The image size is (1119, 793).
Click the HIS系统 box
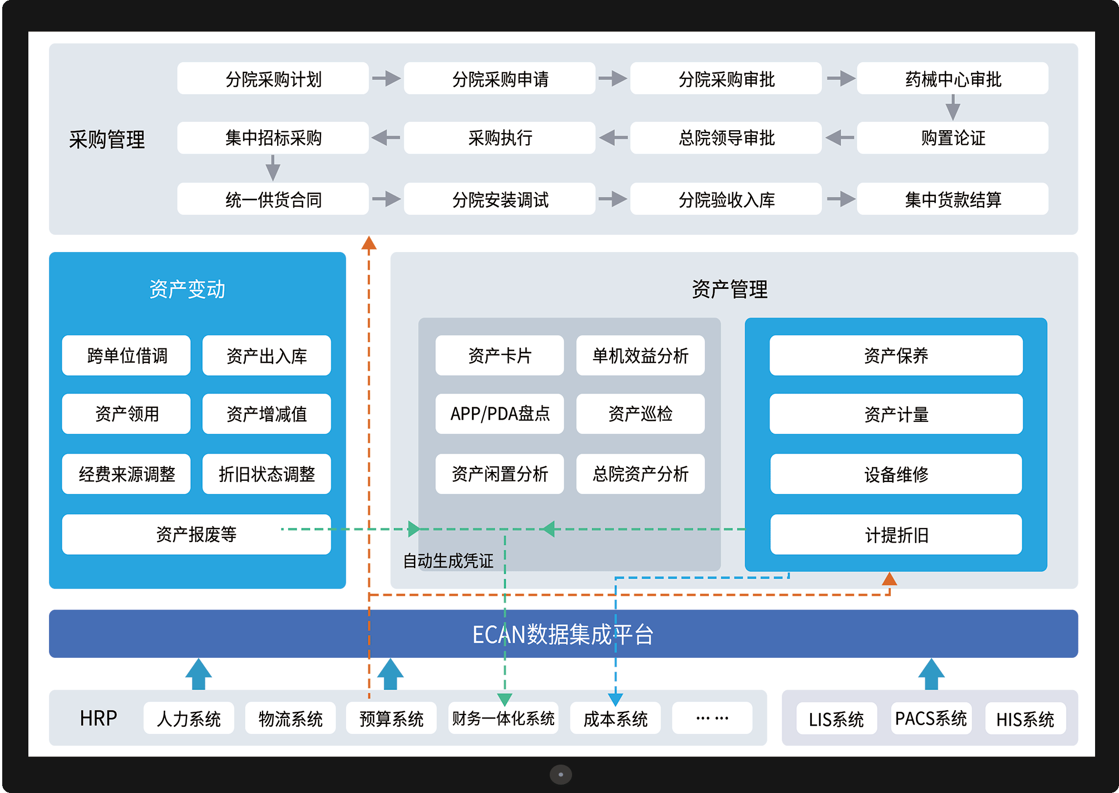coord(1024,719)
